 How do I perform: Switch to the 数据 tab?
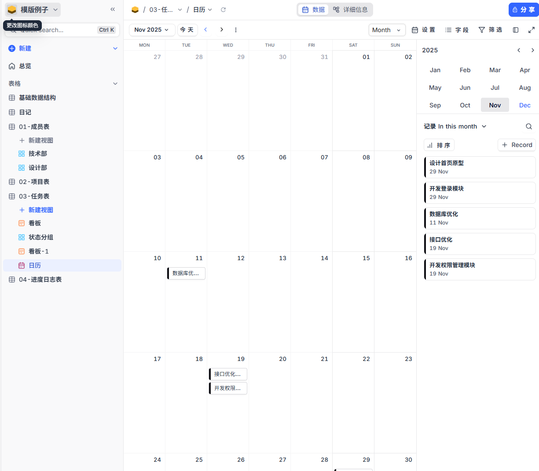(x=314, y=10)
